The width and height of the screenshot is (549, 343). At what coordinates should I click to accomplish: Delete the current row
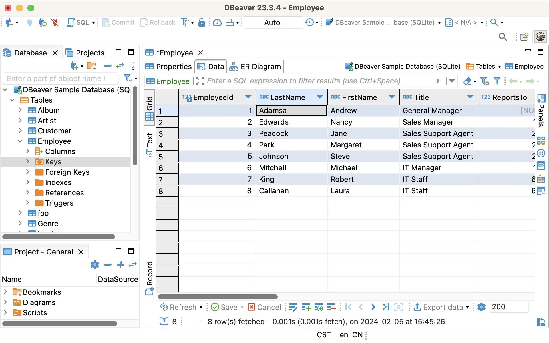pos(331,307)
